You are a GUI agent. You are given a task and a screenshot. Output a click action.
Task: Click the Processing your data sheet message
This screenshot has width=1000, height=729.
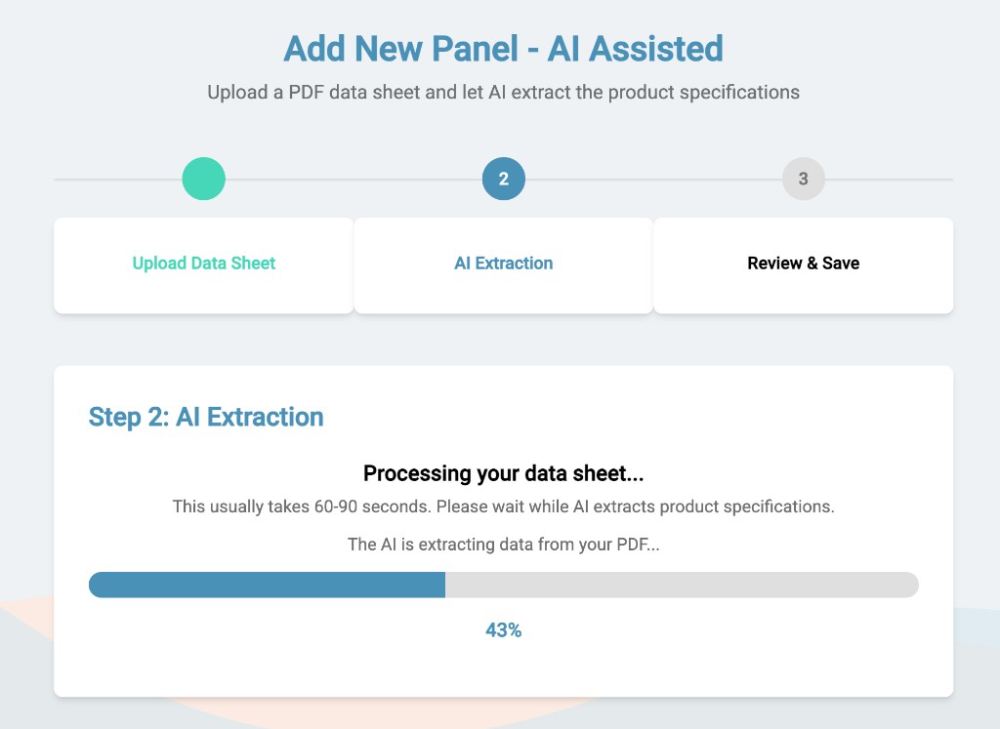tap(503, 472)
